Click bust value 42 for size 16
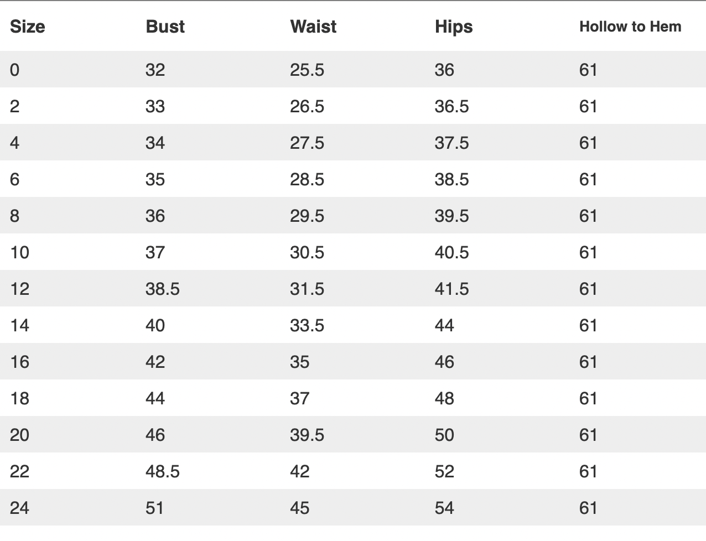 tap(155, 362)
